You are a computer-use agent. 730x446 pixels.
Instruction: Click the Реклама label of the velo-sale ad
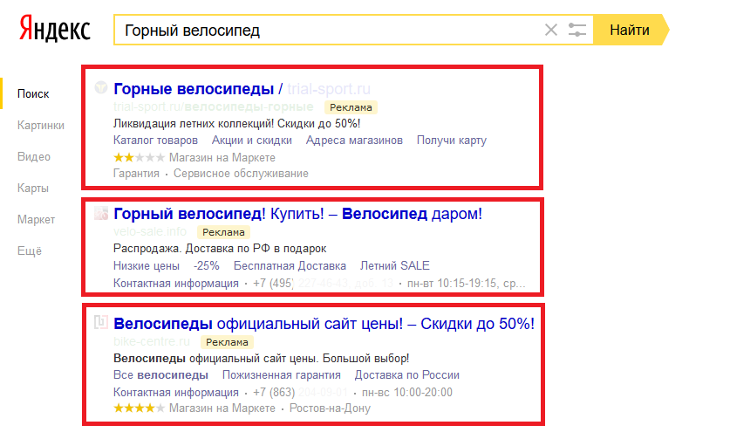223,232
